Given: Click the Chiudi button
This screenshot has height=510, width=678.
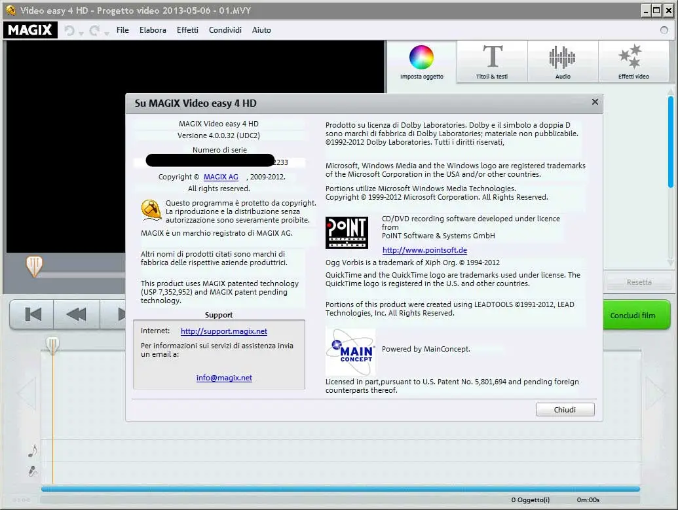Looking at the screenshot, I should tap(565, 409).
